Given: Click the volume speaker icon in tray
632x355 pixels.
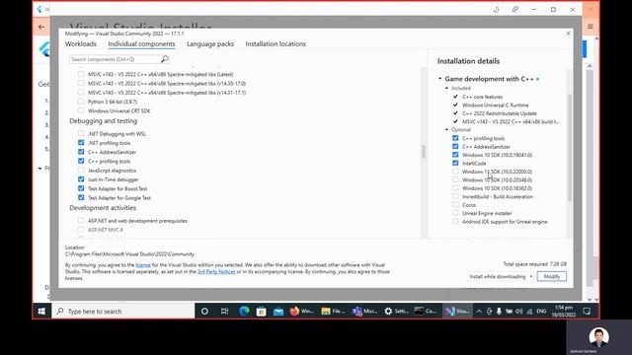Looking at the screenshot, I should tap(519, 312).
